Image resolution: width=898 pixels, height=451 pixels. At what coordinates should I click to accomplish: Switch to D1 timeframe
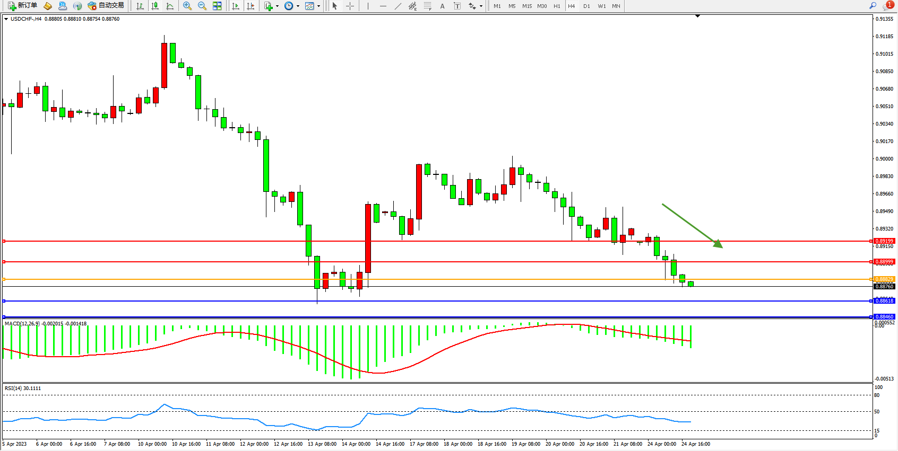586,6
